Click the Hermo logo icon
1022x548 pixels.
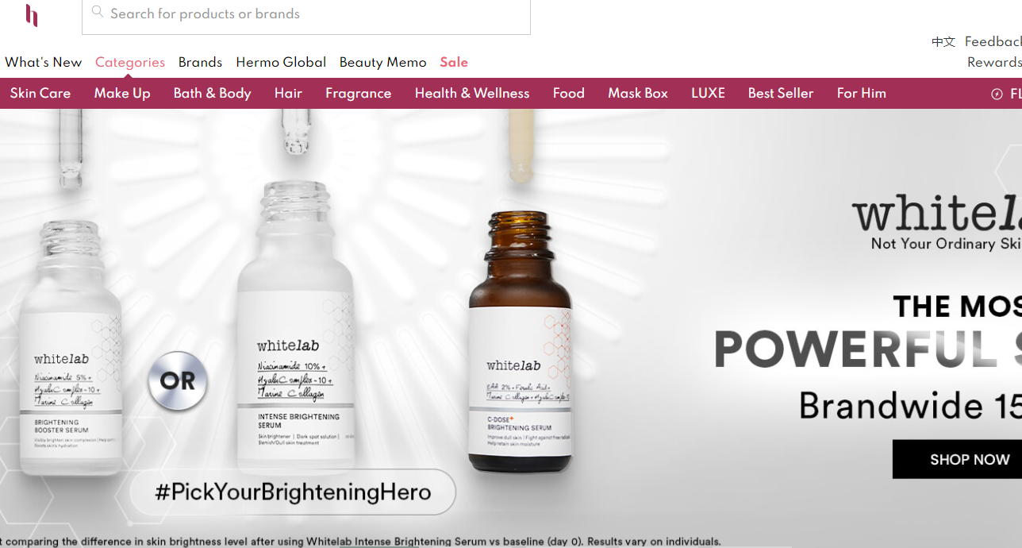(x=32, y=15)
